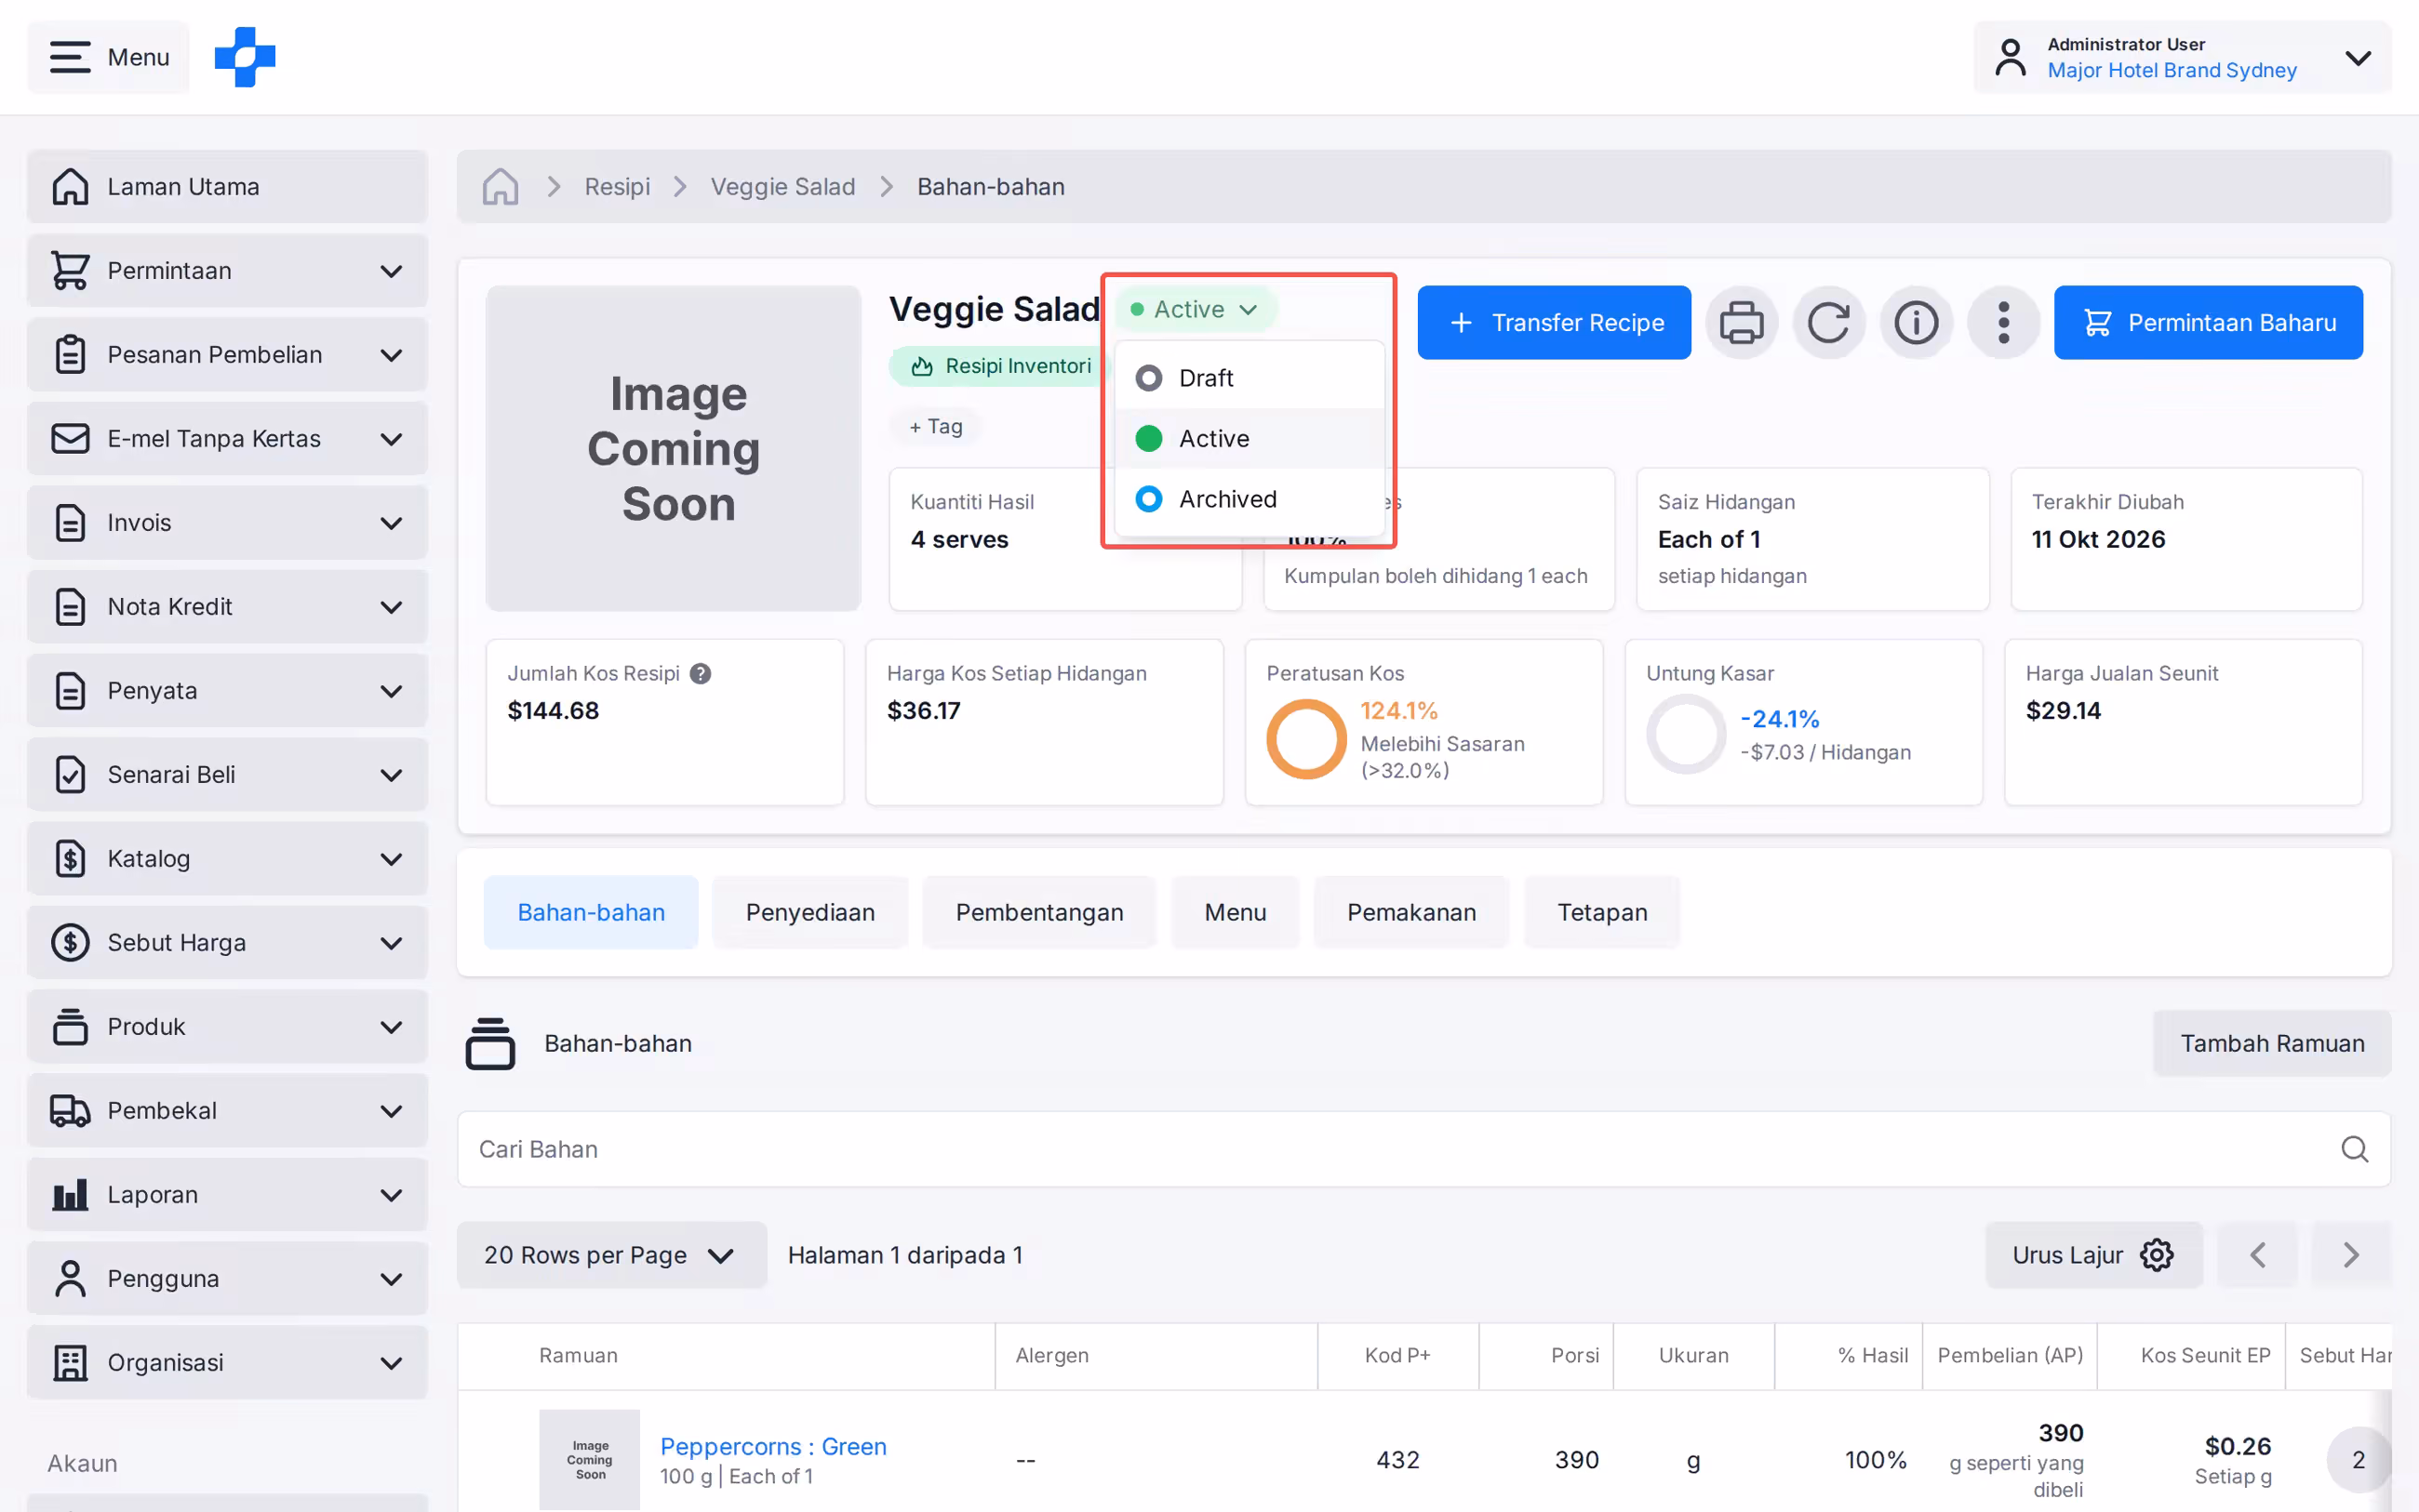Expand the Pesanan Pembelian sidebar section
The height and width of the screenshot is (1512, 2419).
227,355
